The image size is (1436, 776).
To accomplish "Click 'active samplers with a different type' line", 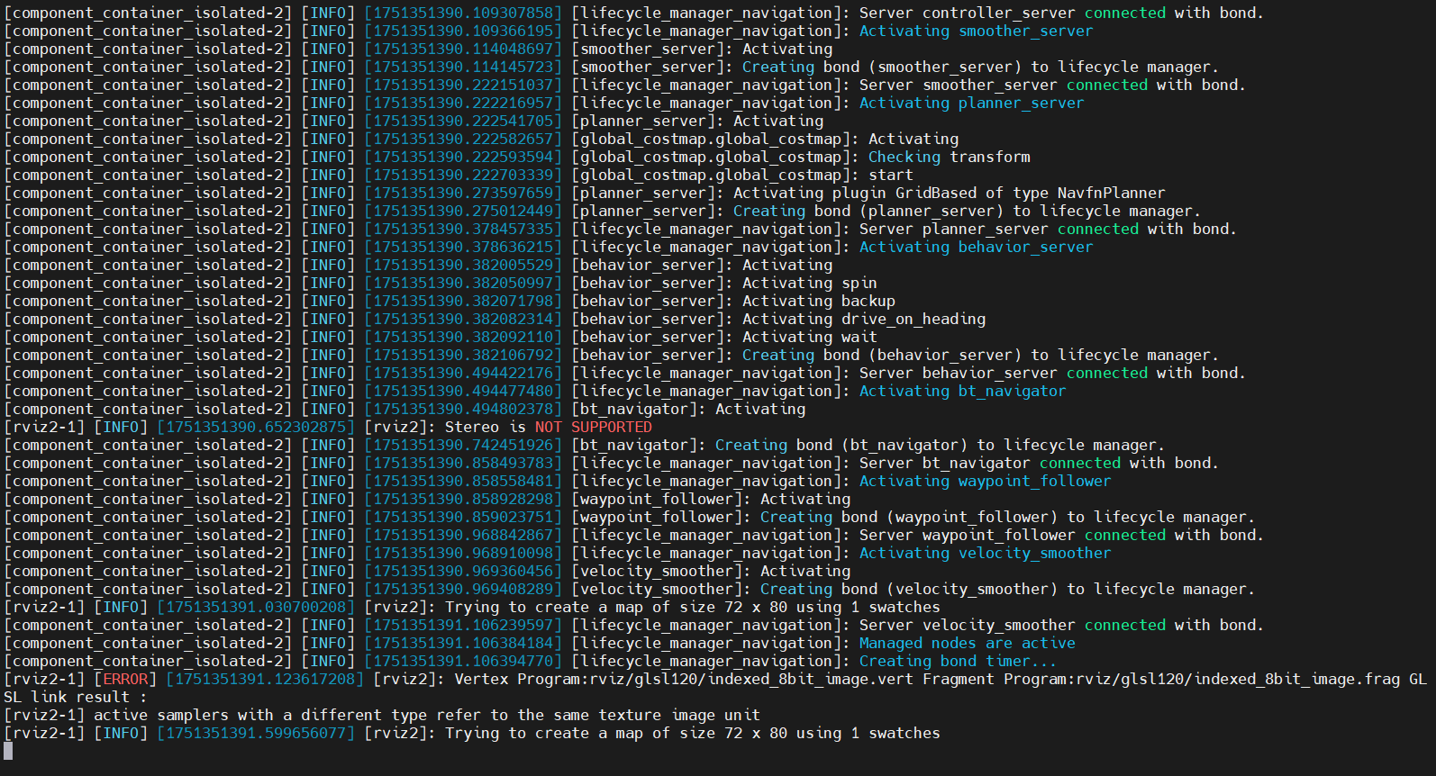I will click(x=382, y=715).
